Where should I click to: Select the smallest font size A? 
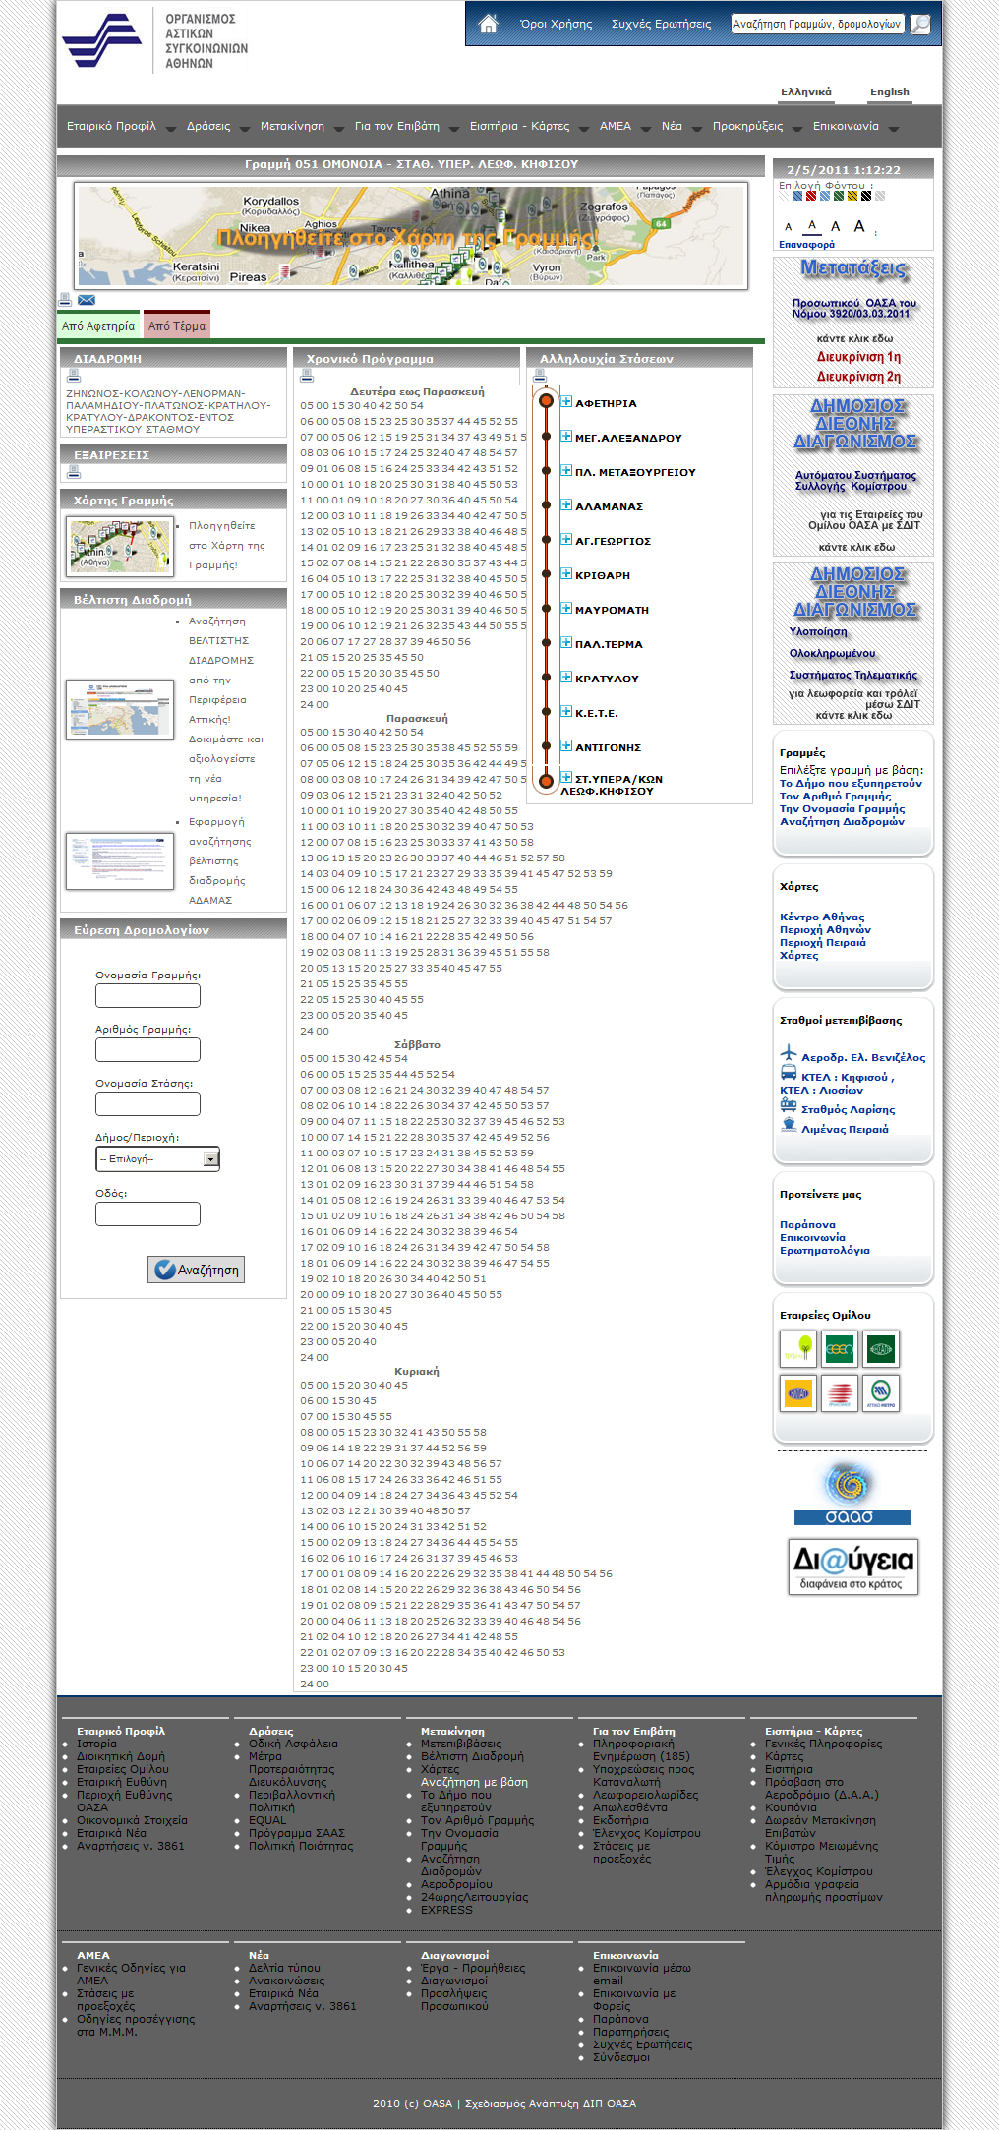pos(788,227)
